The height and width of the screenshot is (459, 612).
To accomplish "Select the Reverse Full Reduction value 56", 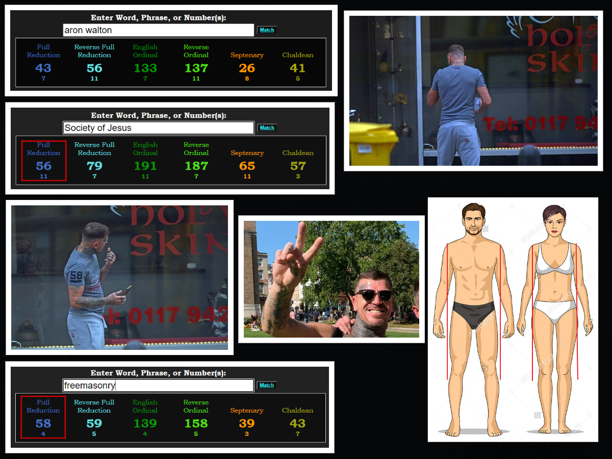I will (x=94, y=68).
